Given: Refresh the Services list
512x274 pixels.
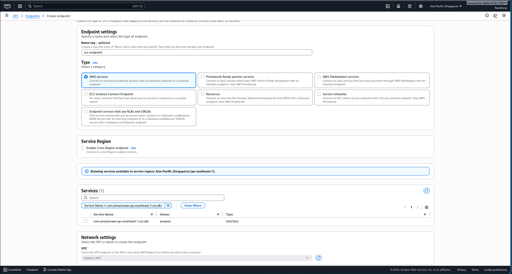Looking at the screenshot, I should tap(426, 191).
